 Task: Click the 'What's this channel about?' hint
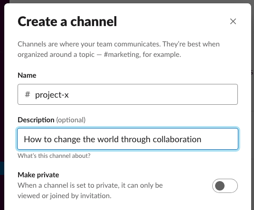point(54,156)
